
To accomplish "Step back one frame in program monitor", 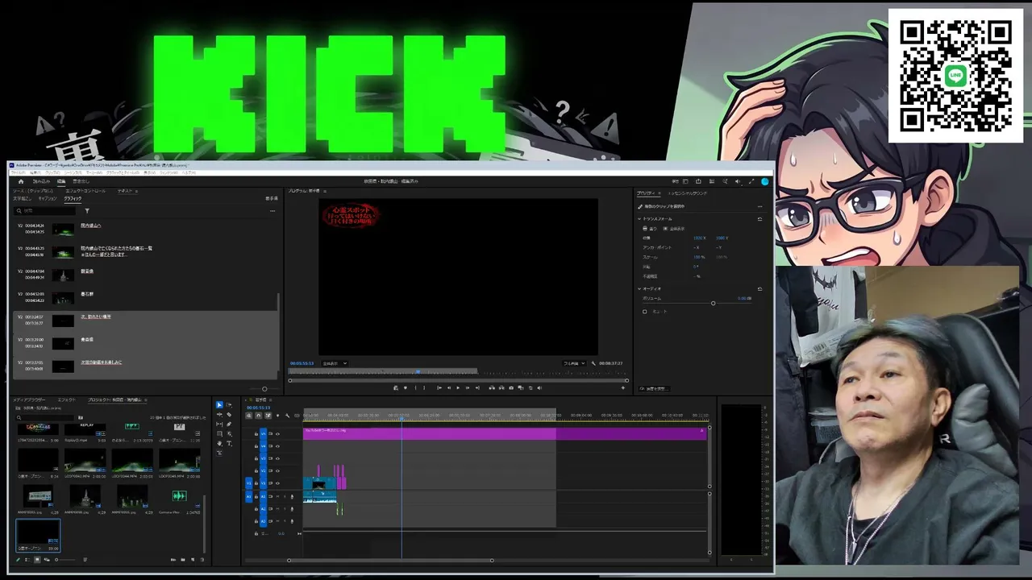I will 449,387.
